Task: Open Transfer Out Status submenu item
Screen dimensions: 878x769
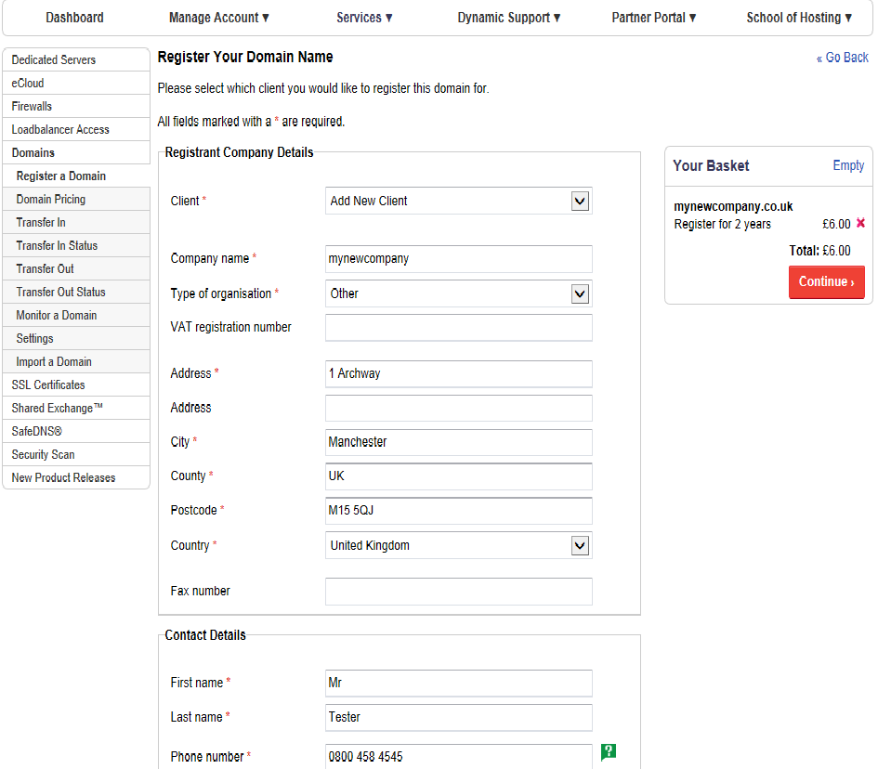Action: (x=76, y=293)
